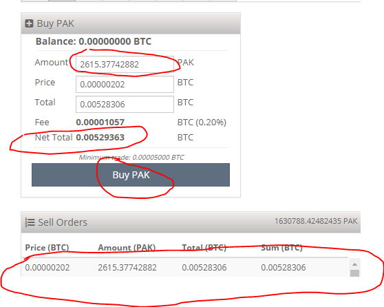
Task: Click the Total (BTC) cell 0.00528306 in Sell Orders
Action: [x=204, y=267]
